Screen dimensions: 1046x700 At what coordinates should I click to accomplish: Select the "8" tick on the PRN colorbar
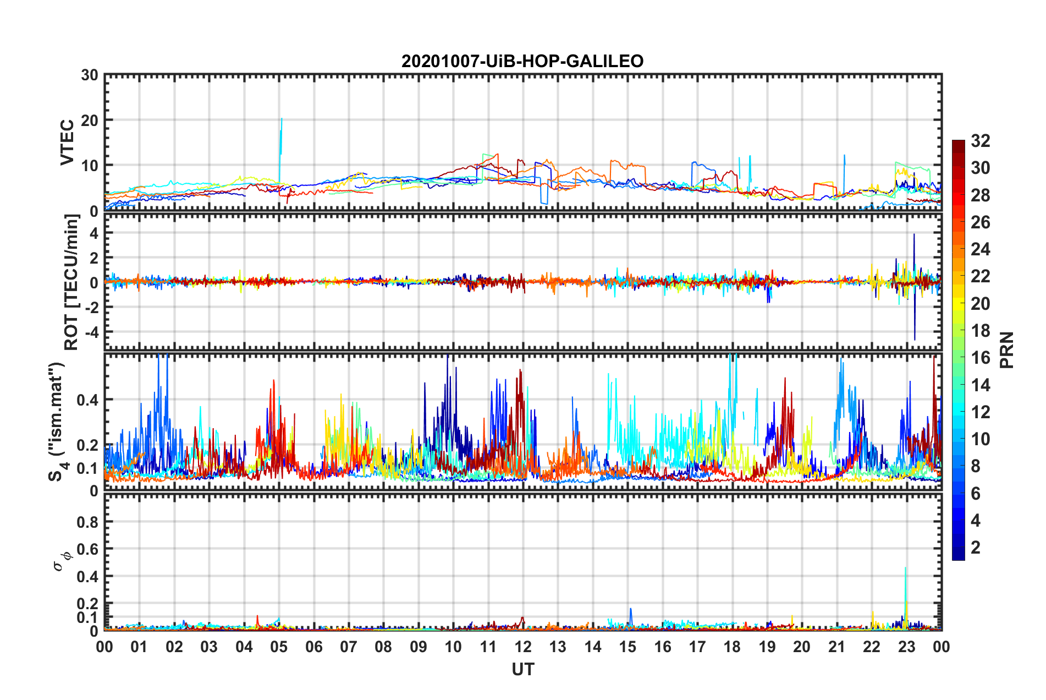(976, 466)
